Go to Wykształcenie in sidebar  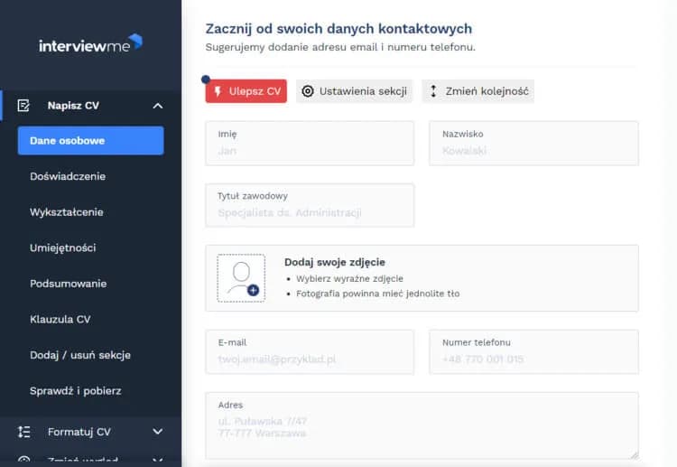pos(67,212)
